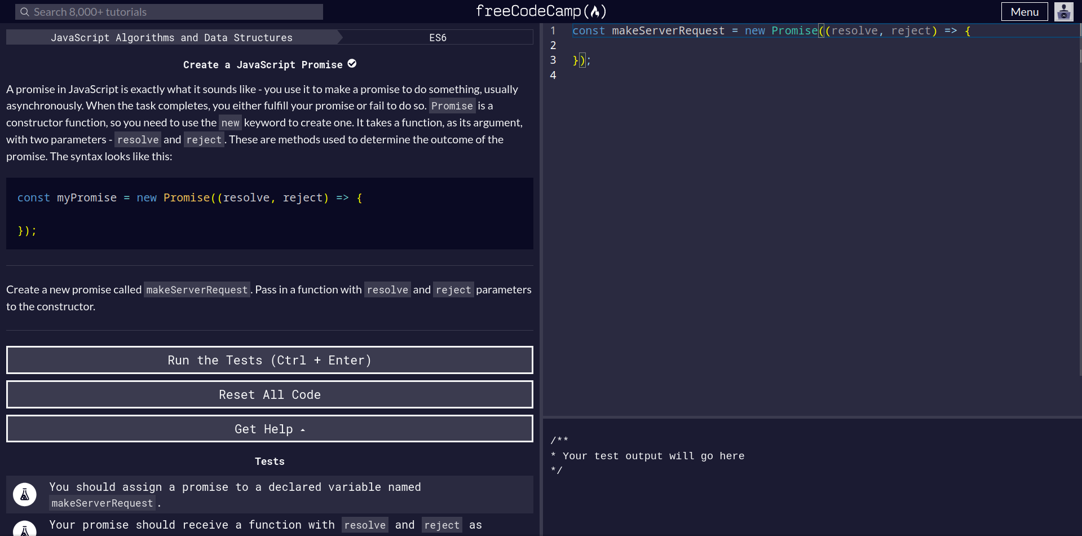Screen dimensions: 1082x536
Task: Select the ES6 breadcrumb tab
Action: (x=438, y=37)
